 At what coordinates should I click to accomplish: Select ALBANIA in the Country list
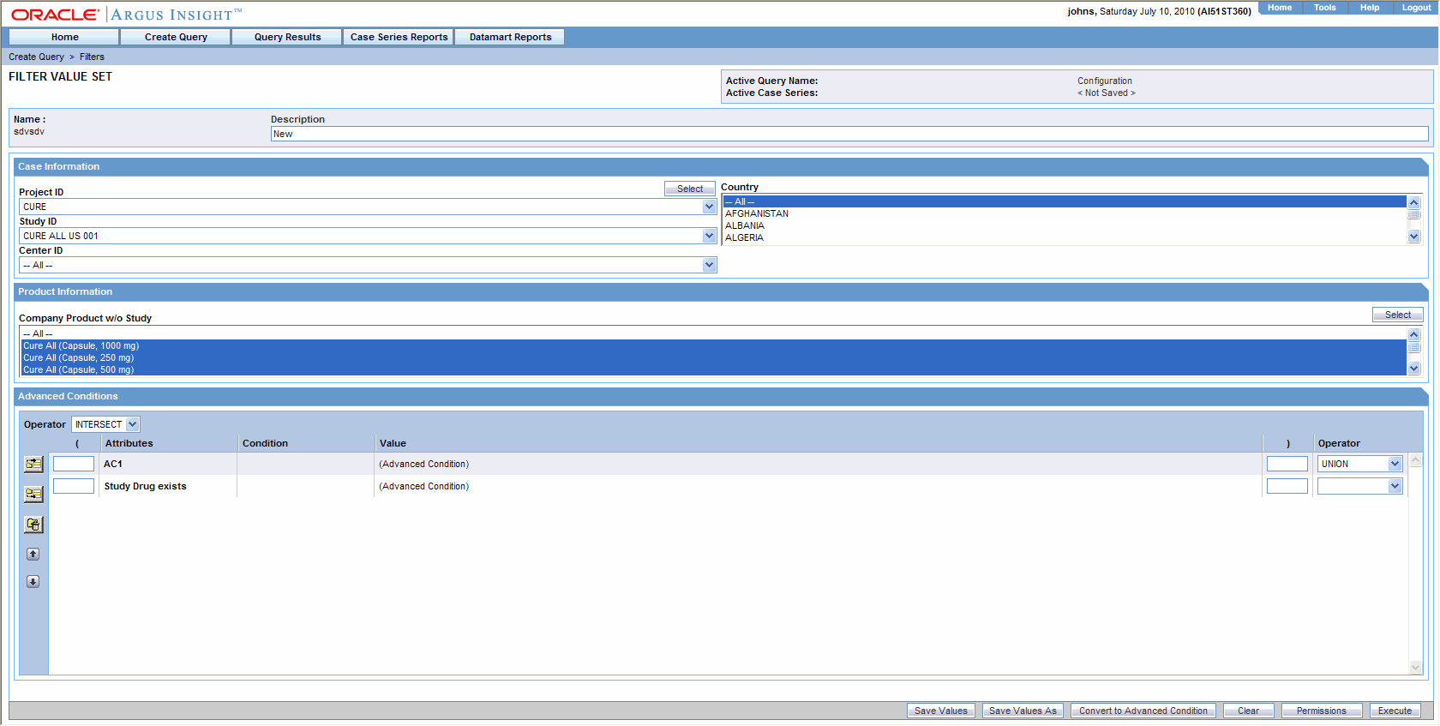1065,225
